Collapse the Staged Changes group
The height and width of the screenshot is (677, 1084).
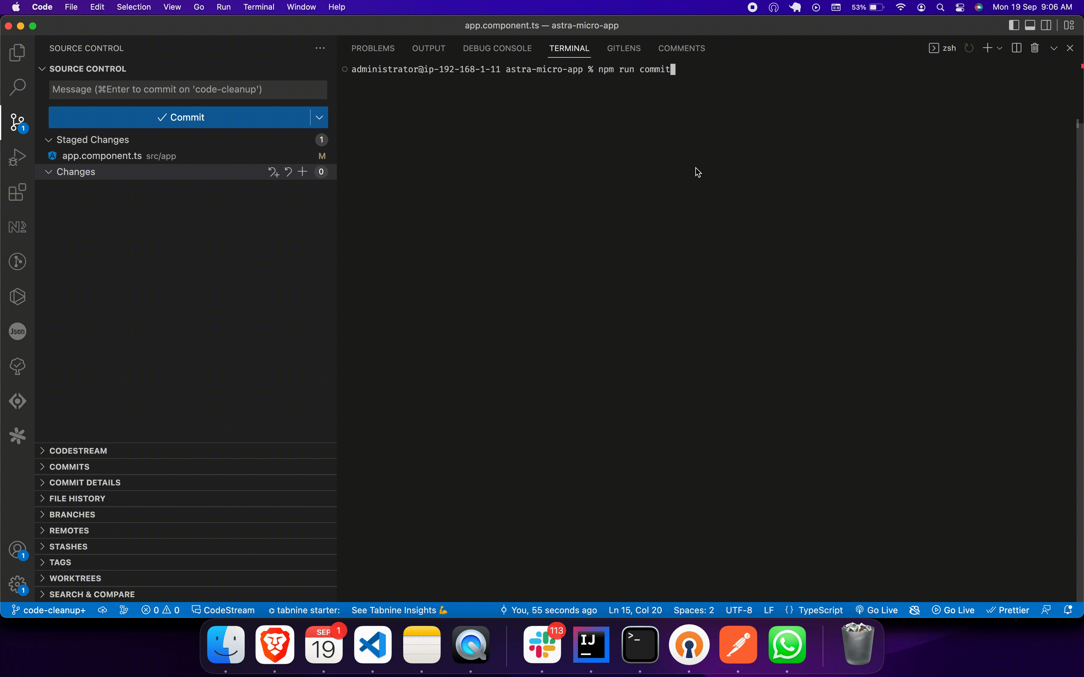(x=48, y=140)
